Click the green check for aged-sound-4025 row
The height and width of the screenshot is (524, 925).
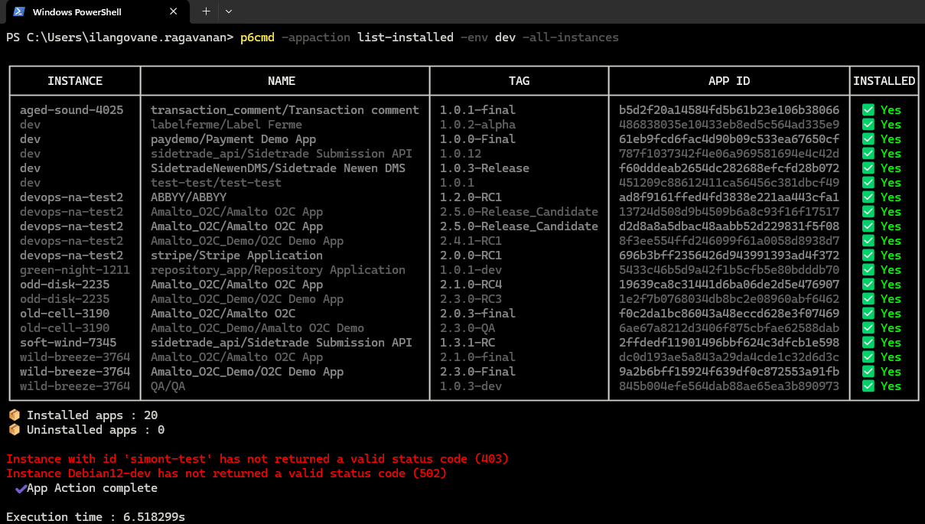[868, 110]
